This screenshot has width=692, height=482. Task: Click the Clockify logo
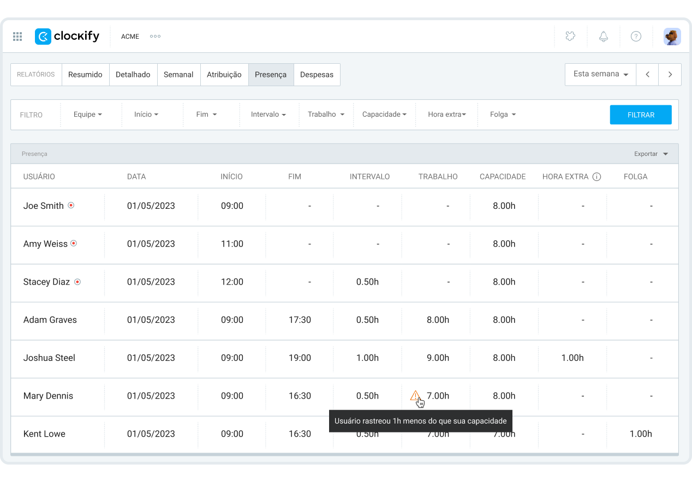click(x=67, y=37)
